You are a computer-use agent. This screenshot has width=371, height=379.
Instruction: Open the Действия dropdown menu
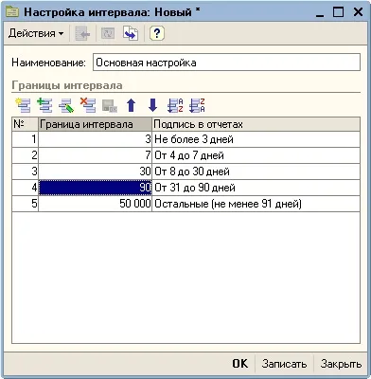pyautogui.click(x=36, y=33)
